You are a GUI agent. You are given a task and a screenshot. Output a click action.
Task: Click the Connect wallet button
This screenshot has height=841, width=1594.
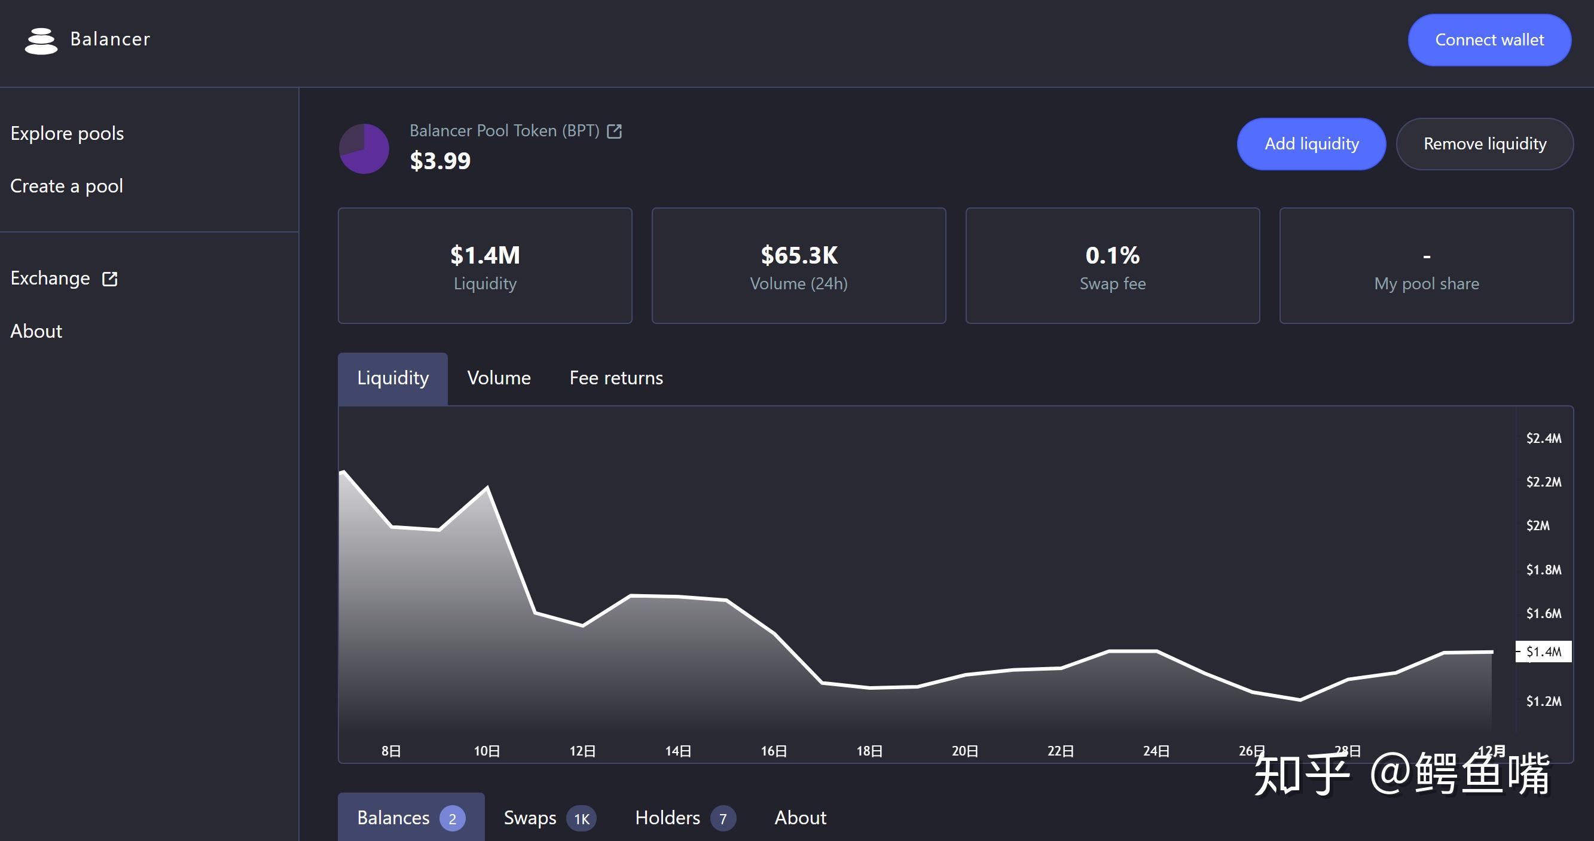coord(1489,39)
